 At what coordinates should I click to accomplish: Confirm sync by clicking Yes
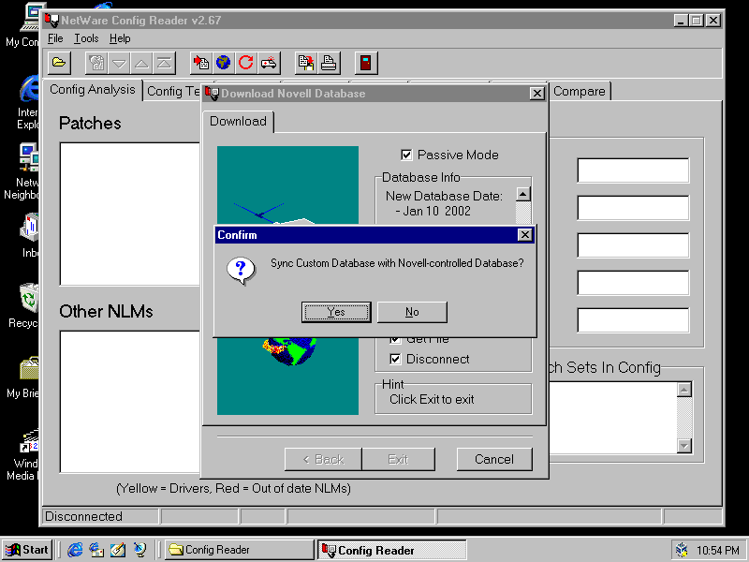(x=336, y=312)
